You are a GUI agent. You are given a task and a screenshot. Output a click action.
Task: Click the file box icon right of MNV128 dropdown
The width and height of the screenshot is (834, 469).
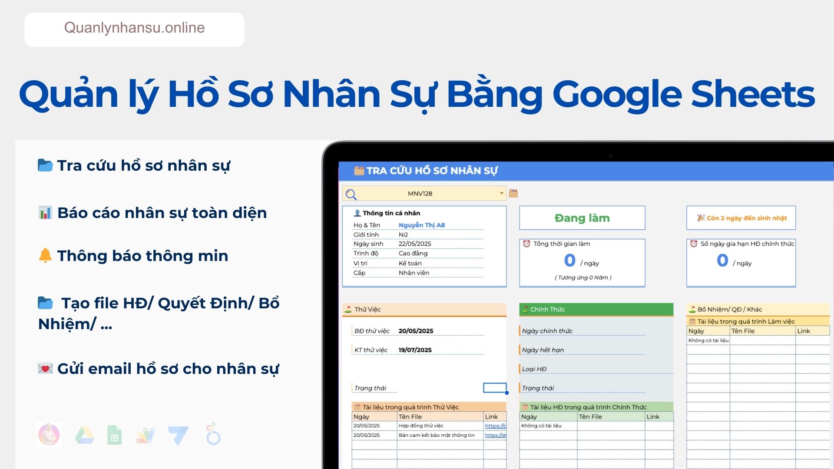[513, 193]
